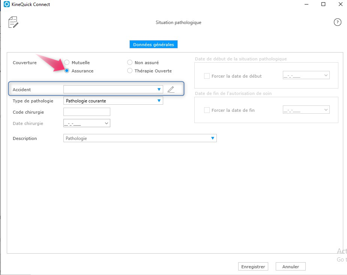This screenshot has width=347, height=275.
Task: Click the document edit icon under the title bar
Action: [x=13, y=22]
